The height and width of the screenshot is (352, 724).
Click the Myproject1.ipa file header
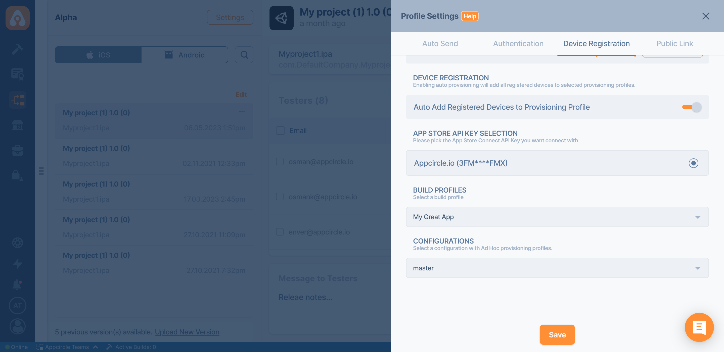[x=305, y=54]
